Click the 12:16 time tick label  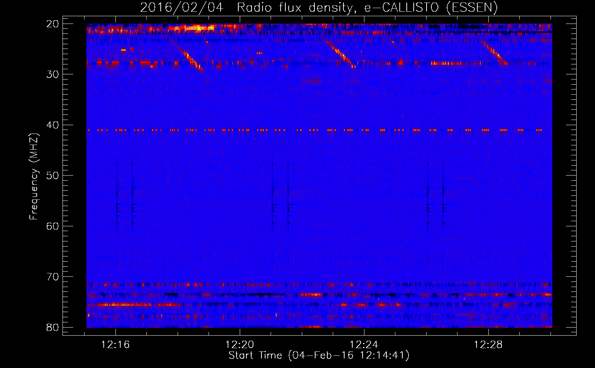click(x=115, y=344)
